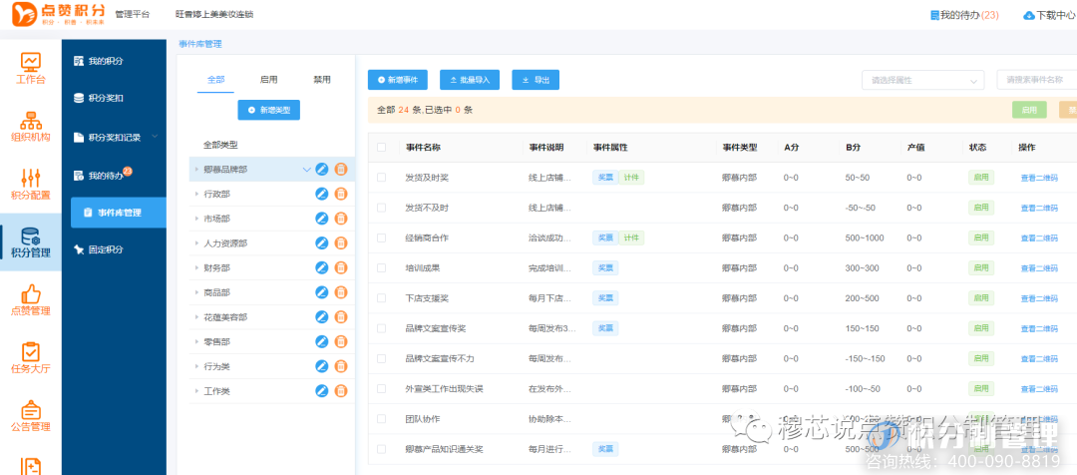Delete the 行政部 type
The height and width of the screenshot is (475, 1077).
341,194
